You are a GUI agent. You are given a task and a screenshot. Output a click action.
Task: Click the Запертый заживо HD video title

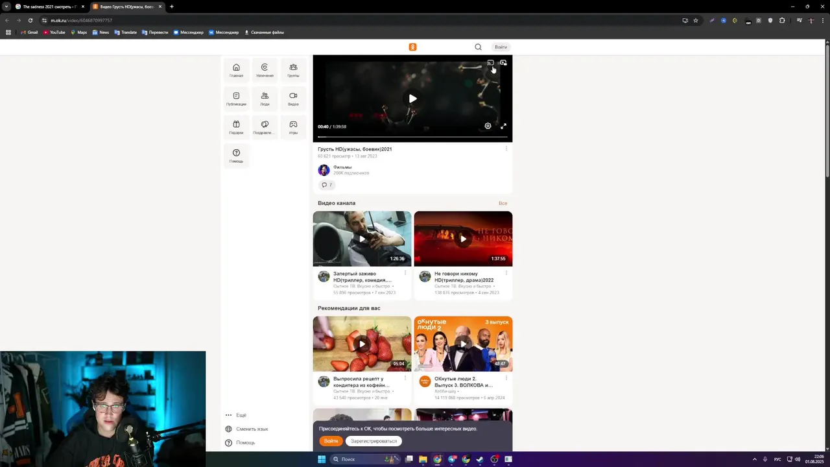click(362, 277)
